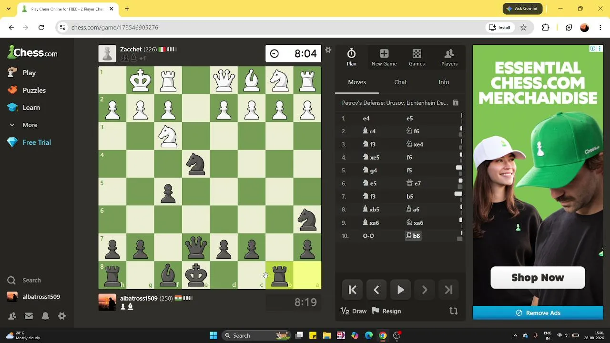Open the browser tab search dropdown
The height and width of the screenshot is (343, 610).
8,9
